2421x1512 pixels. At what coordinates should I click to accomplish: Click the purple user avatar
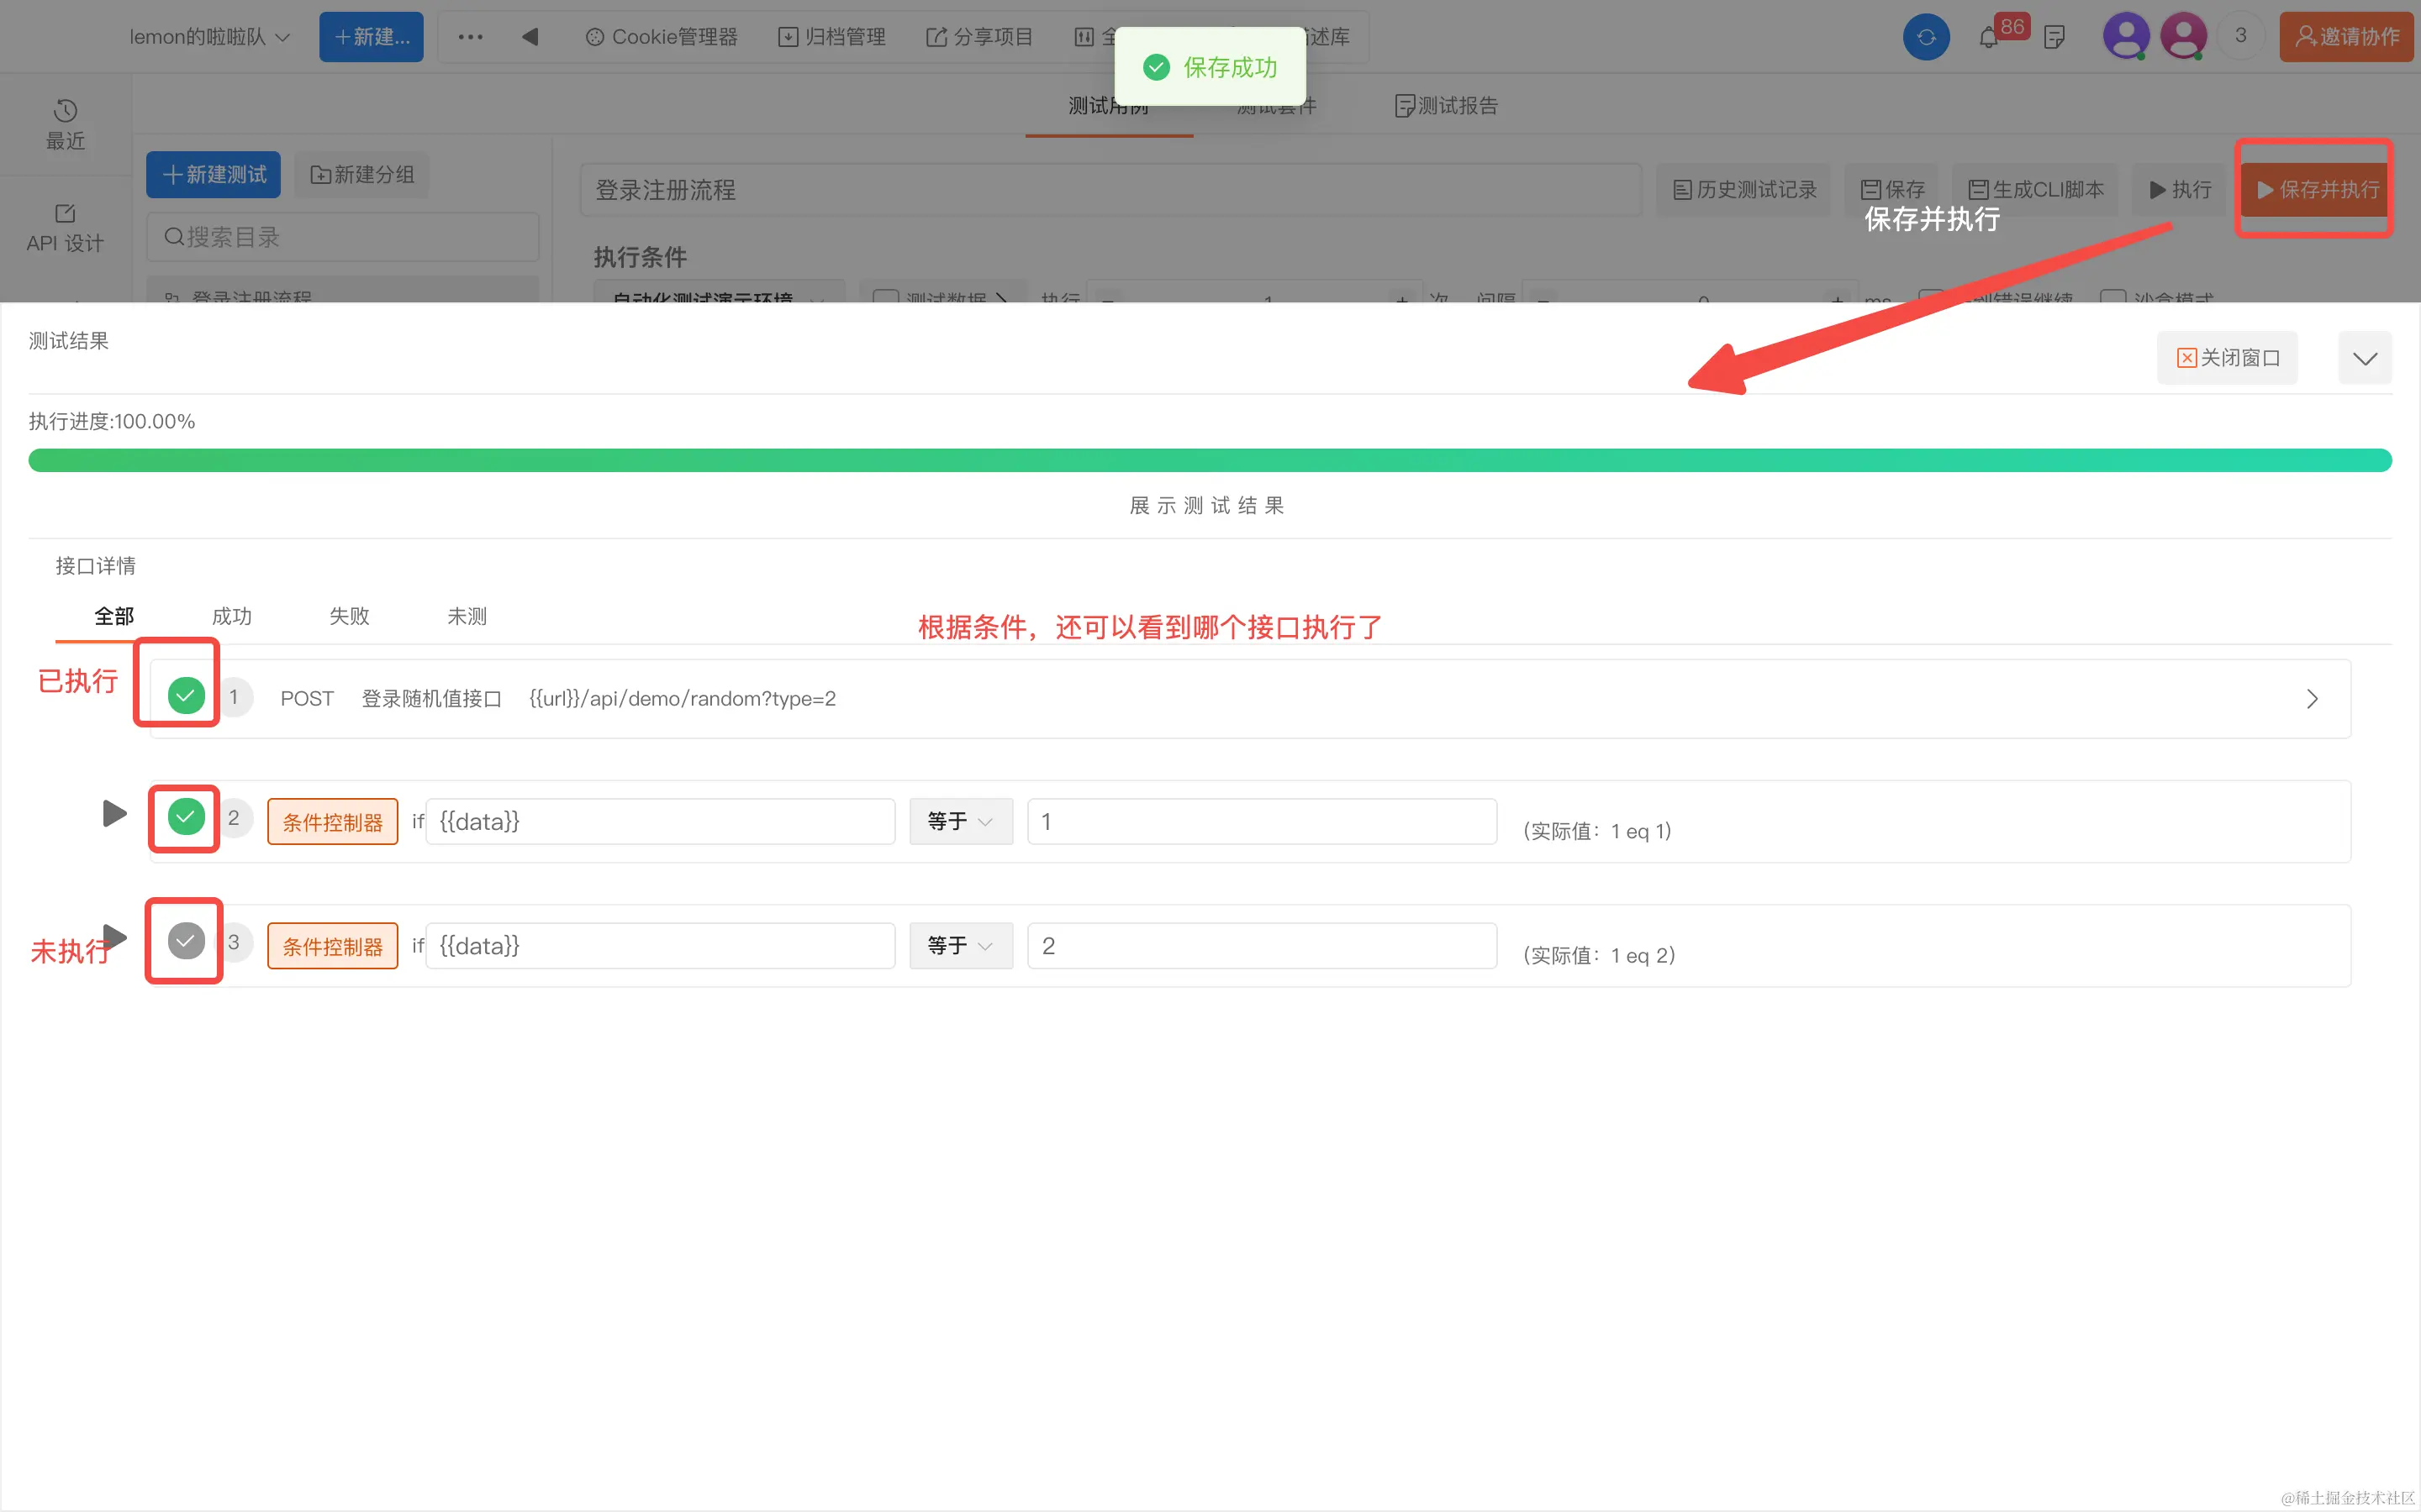point(2125,37)
